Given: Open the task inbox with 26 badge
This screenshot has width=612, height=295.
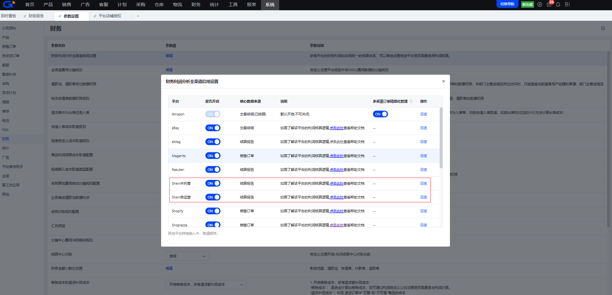Looking at the screenshot, I should 549,4.
